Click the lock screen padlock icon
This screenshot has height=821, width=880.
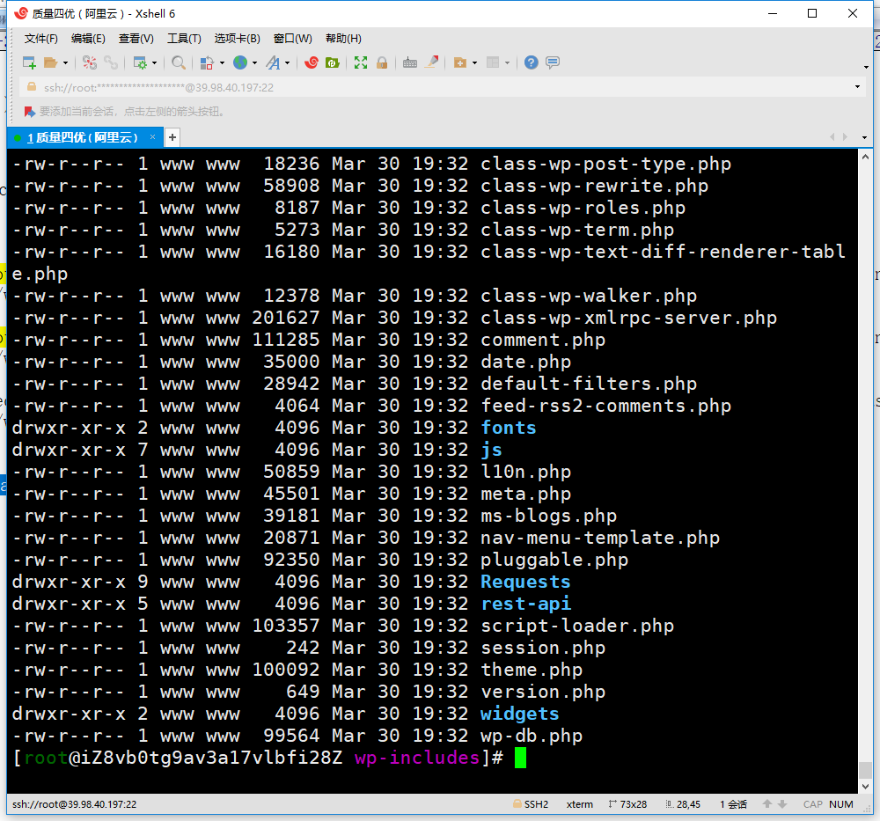pyautogui.click(x=382, y=62)
